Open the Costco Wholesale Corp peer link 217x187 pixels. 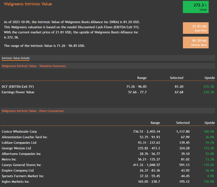tap(19, 132)
